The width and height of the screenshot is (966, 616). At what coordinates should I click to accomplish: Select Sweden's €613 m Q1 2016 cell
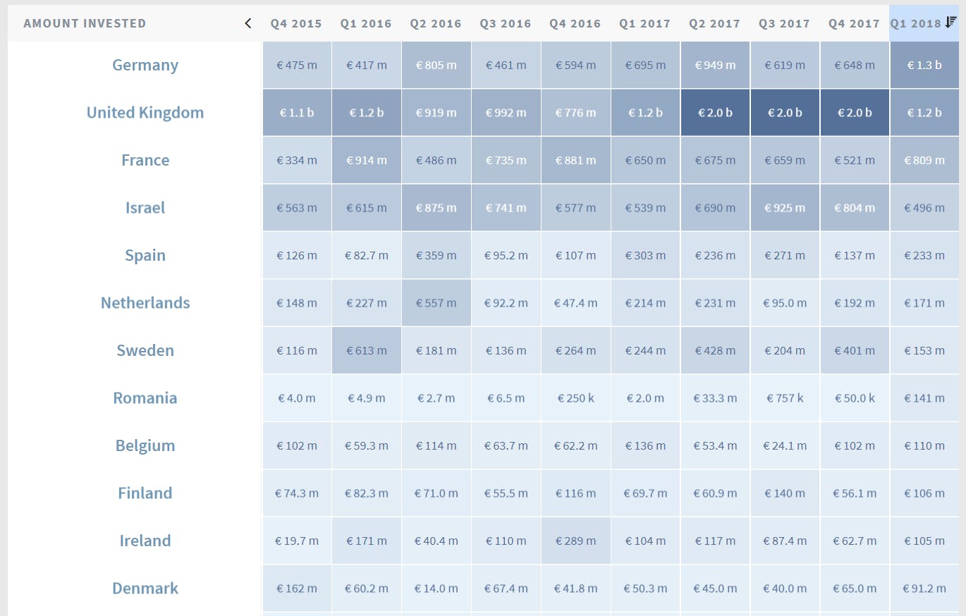[366, 350]
